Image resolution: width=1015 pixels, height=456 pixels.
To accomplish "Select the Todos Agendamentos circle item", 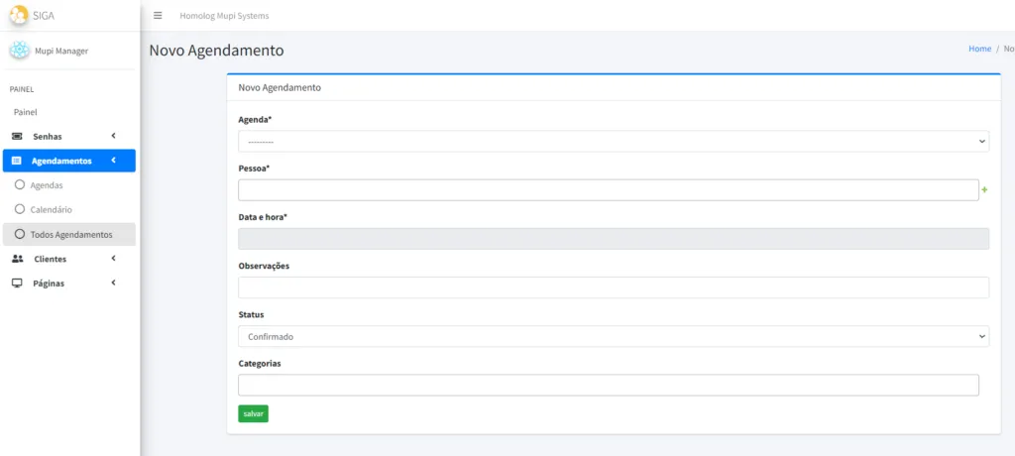I will [20, 235].
